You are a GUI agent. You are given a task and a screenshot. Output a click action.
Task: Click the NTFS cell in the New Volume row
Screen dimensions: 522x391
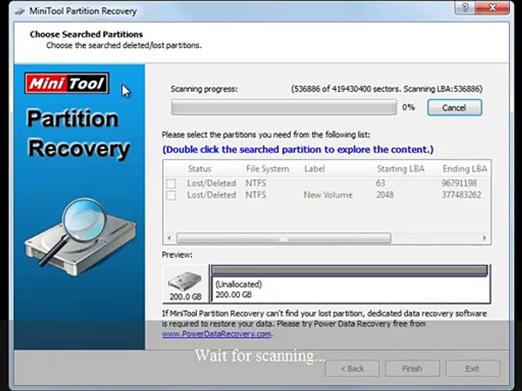[256, 195]
